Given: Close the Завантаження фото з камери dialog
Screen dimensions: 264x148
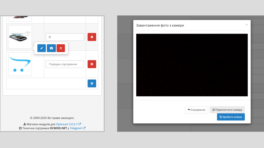Looking at the screenshot, I should [x=247, y=25].
